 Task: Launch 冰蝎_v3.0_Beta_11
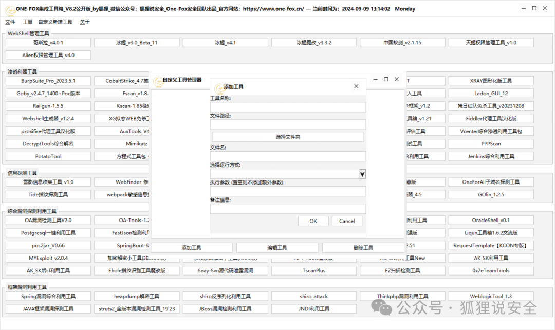[137, 43]
